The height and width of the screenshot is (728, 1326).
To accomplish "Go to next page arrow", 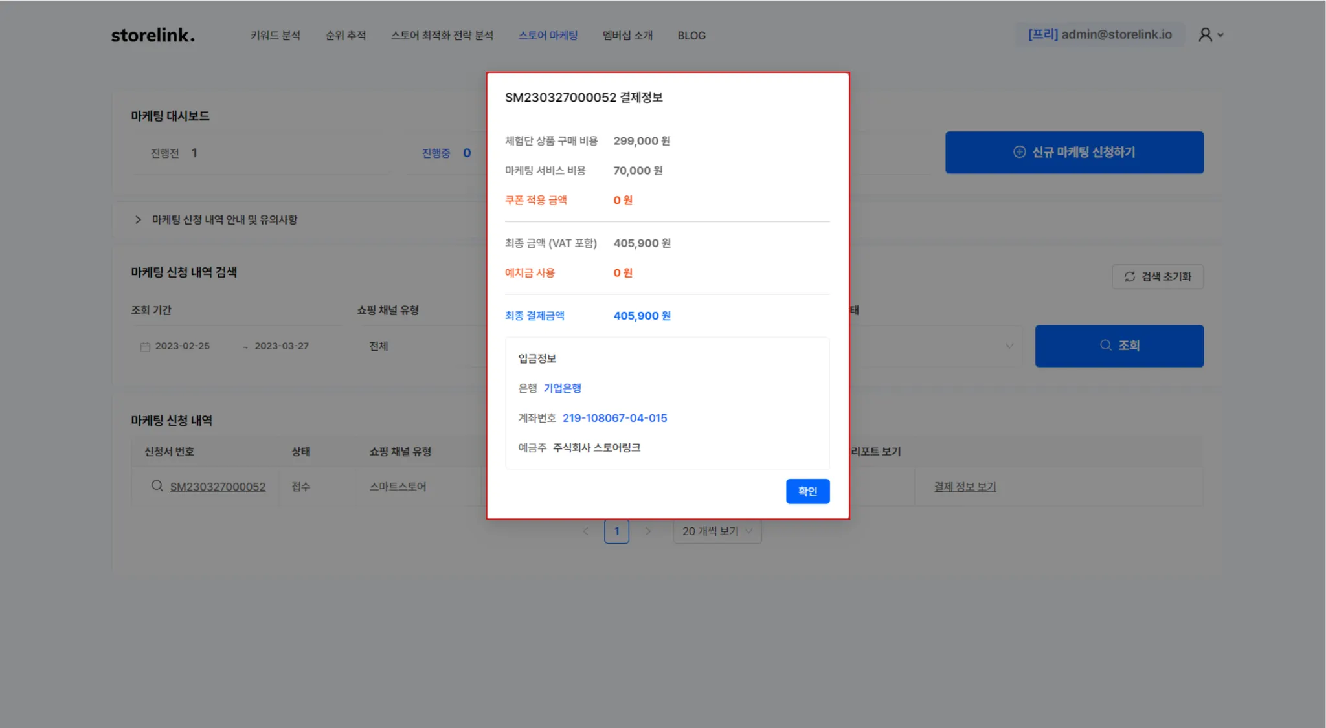I will [x=647, y=531].
